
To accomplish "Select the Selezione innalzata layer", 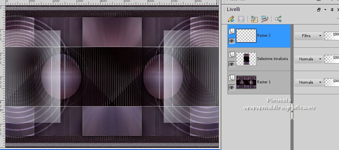I will [x=259, y=59].
